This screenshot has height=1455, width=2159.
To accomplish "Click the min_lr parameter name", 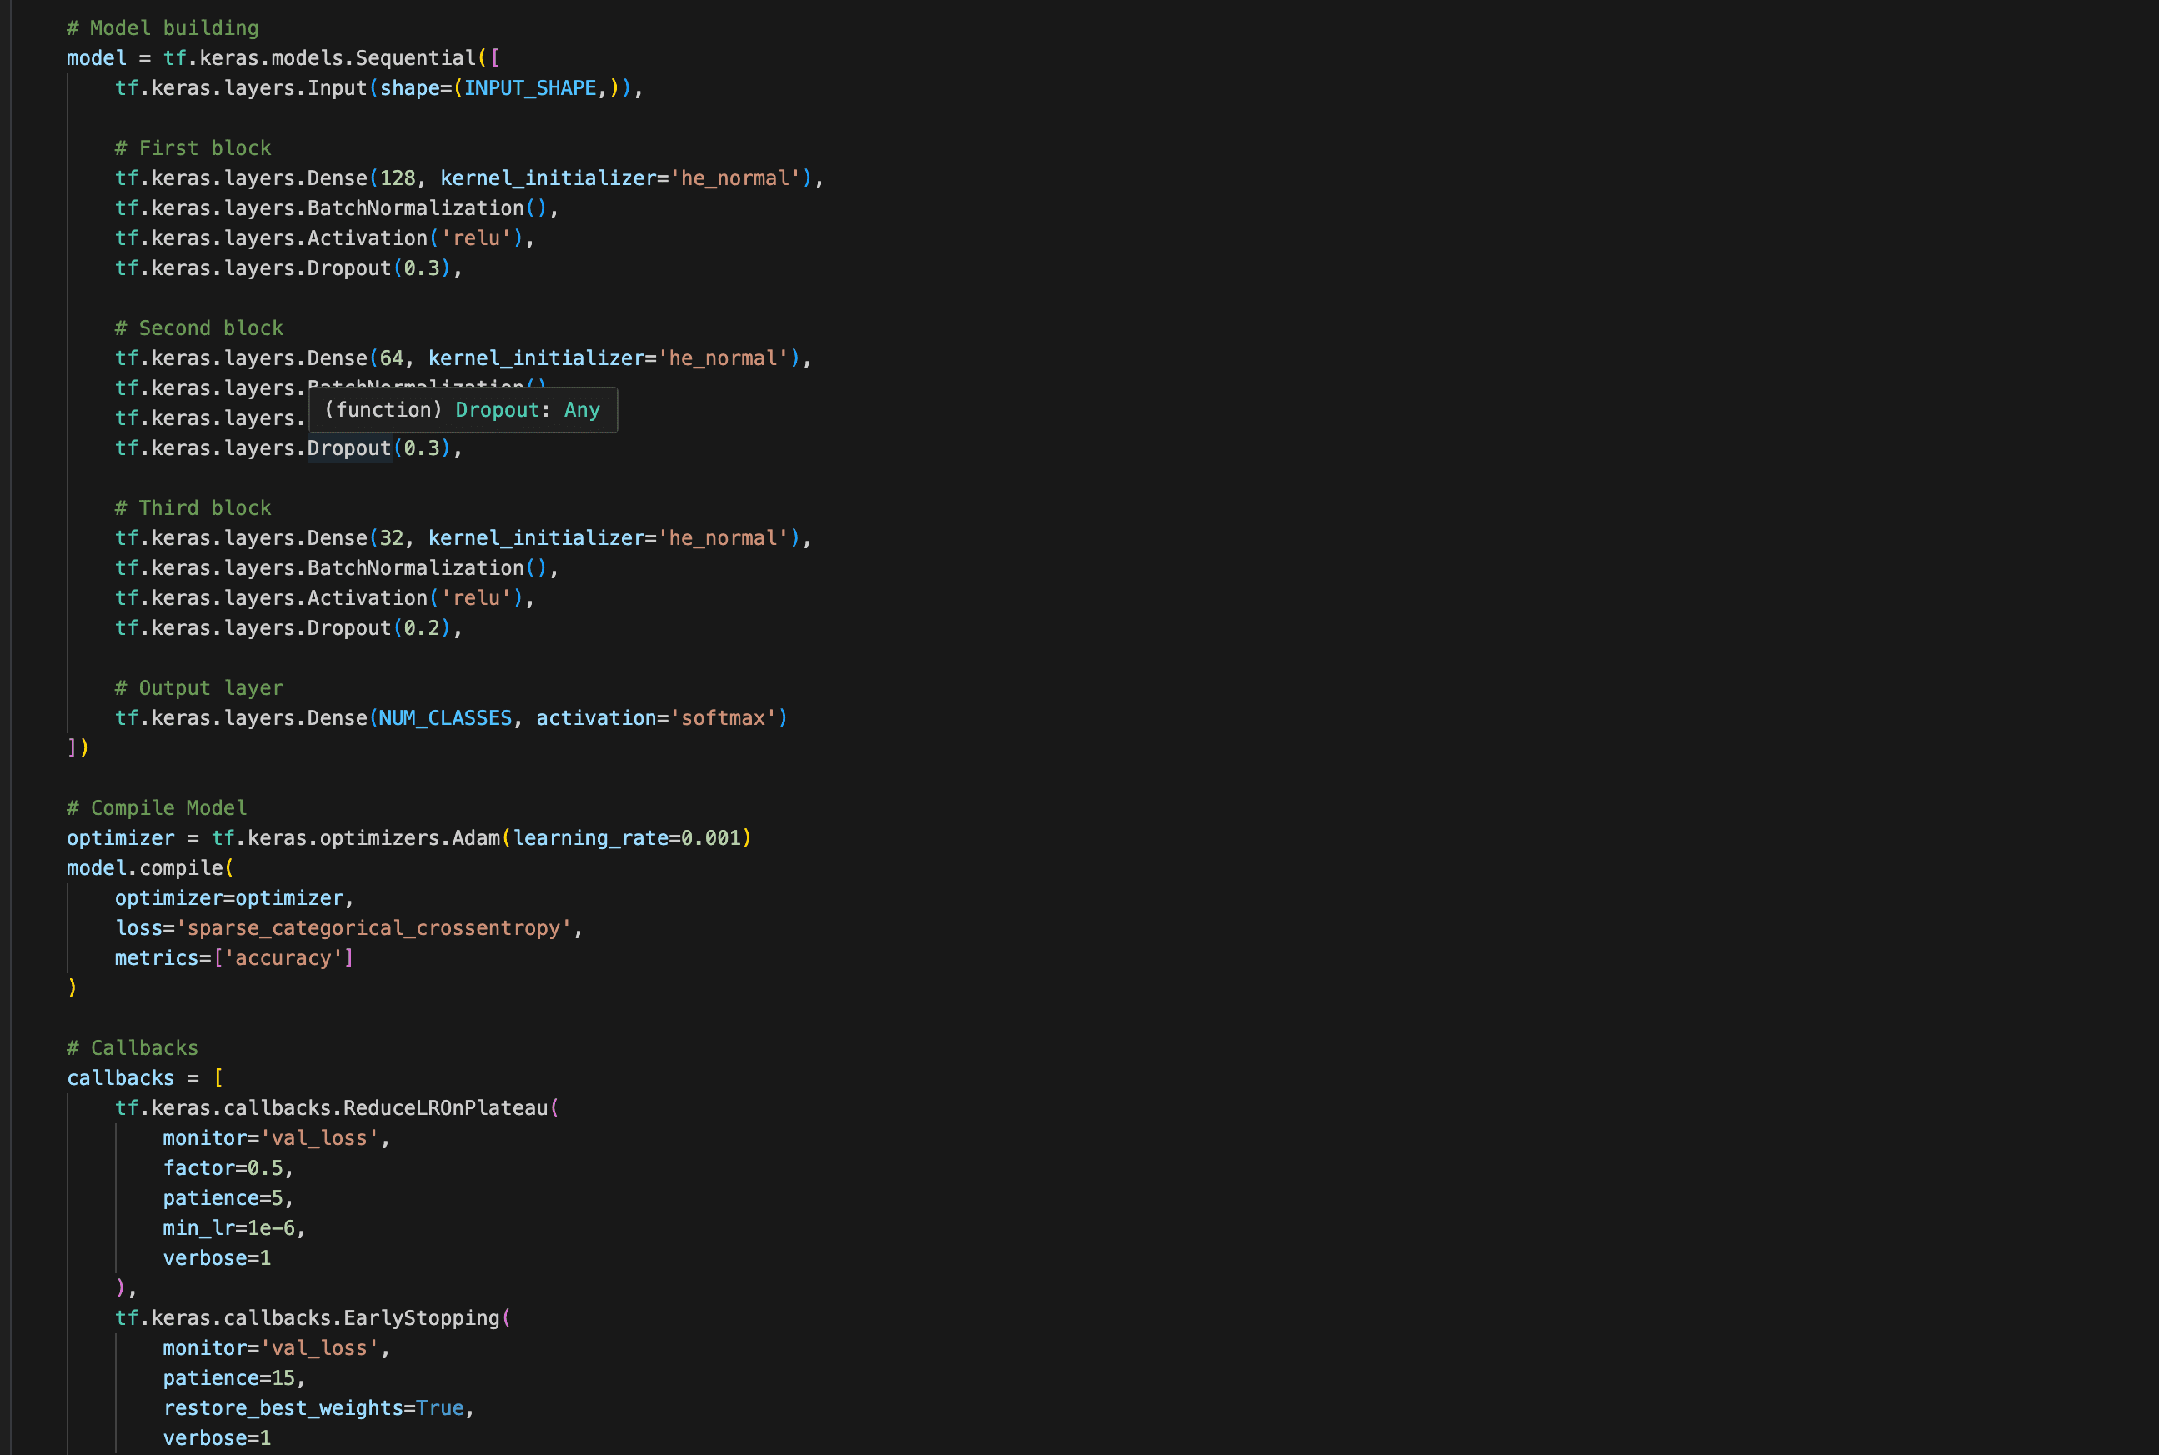I will [198, 1227].
